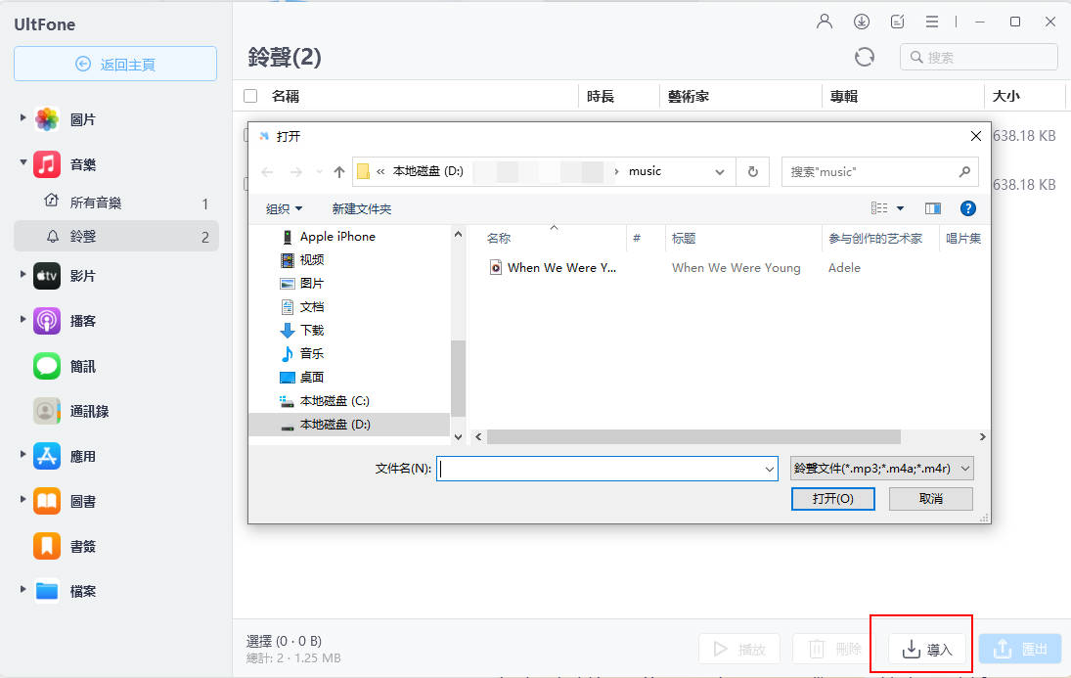1071x678 pixels.
Task: Open the 應用 (Apps) section icon
Action: pos(47,456)
